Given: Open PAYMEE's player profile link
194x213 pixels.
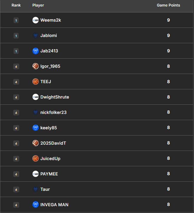Looking at the screenshot, I should point(49,174).
